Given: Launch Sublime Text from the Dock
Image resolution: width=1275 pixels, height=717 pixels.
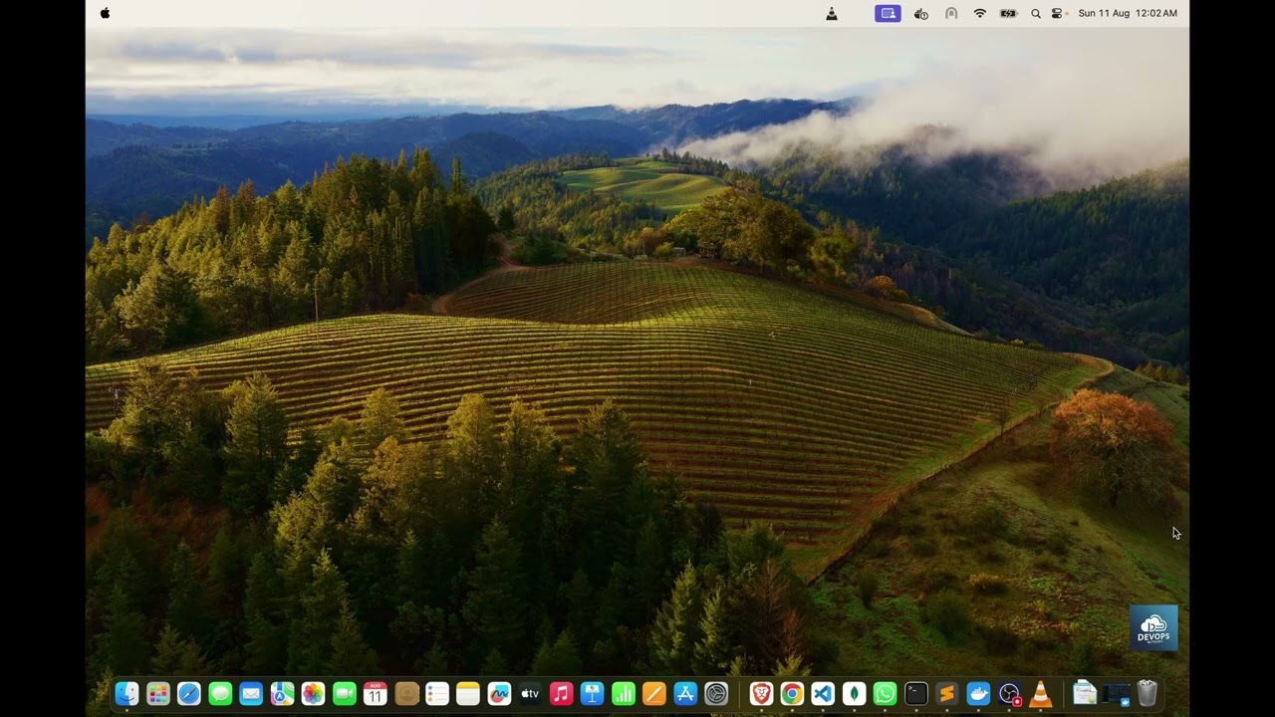Looking at the screenshot, I should (947, 694).
